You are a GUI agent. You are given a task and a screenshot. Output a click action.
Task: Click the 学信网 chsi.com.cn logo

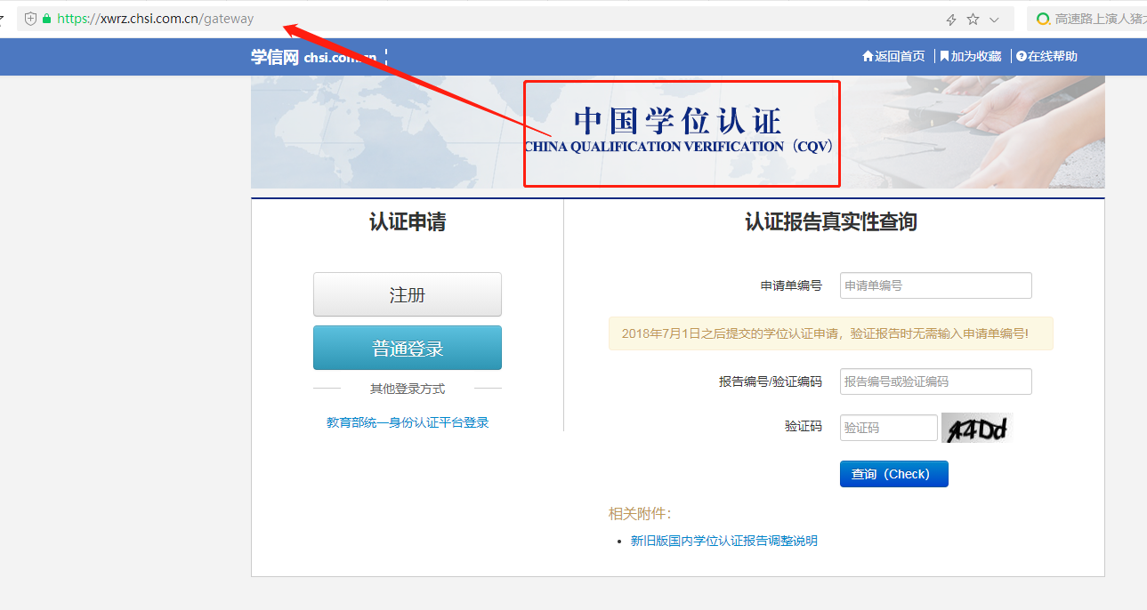coord(313,57)
